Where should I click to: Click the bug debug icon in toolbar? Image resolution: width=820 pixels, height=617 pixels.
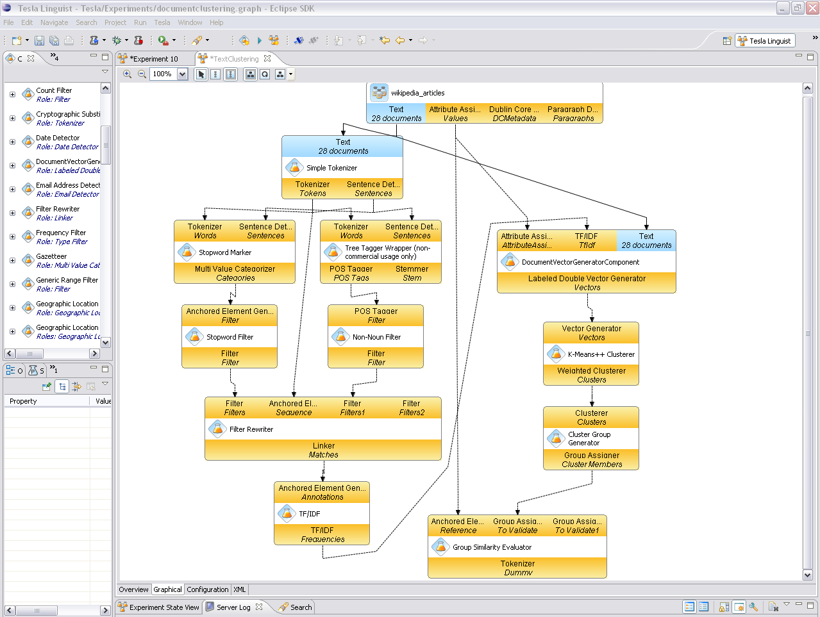(117, 40)
